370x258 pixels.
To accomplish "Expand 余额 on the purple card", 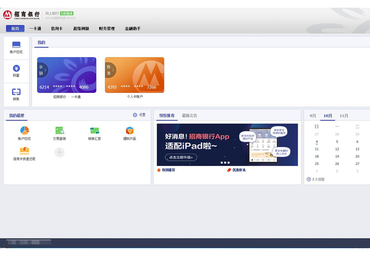I will coord(43,70).
